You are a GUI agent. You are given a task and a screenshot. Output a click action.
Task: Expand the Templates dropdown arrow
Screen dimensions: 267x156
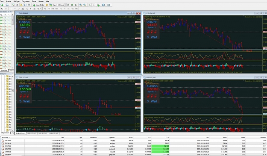[x=111, y=5]
